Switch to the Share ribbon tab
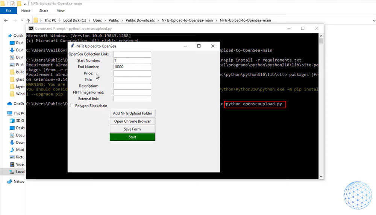 click(x=44, y=11)
